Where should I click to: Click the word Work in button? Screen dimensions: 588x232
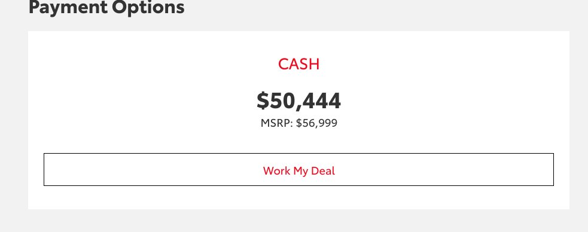coord(277,171)
